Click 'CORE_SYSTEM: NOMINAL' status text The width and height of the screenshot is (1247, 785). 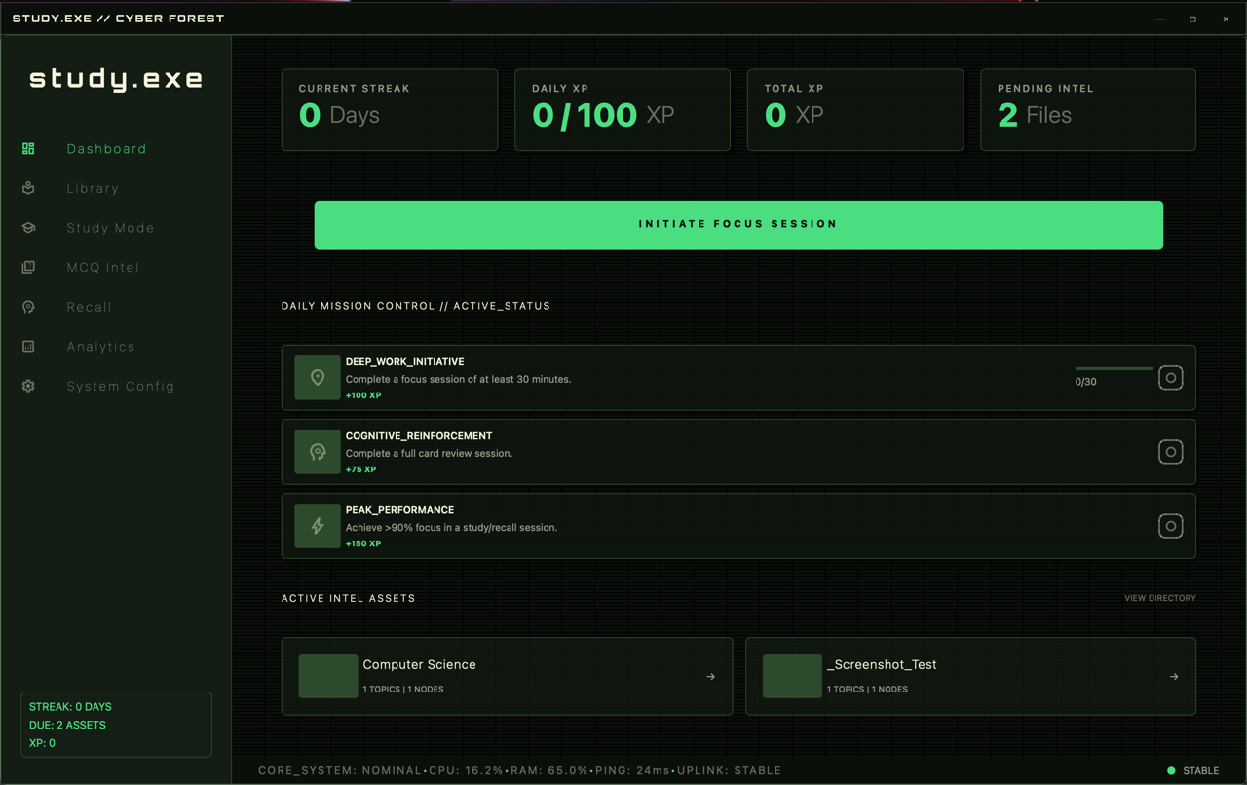(x=338, y=770)
